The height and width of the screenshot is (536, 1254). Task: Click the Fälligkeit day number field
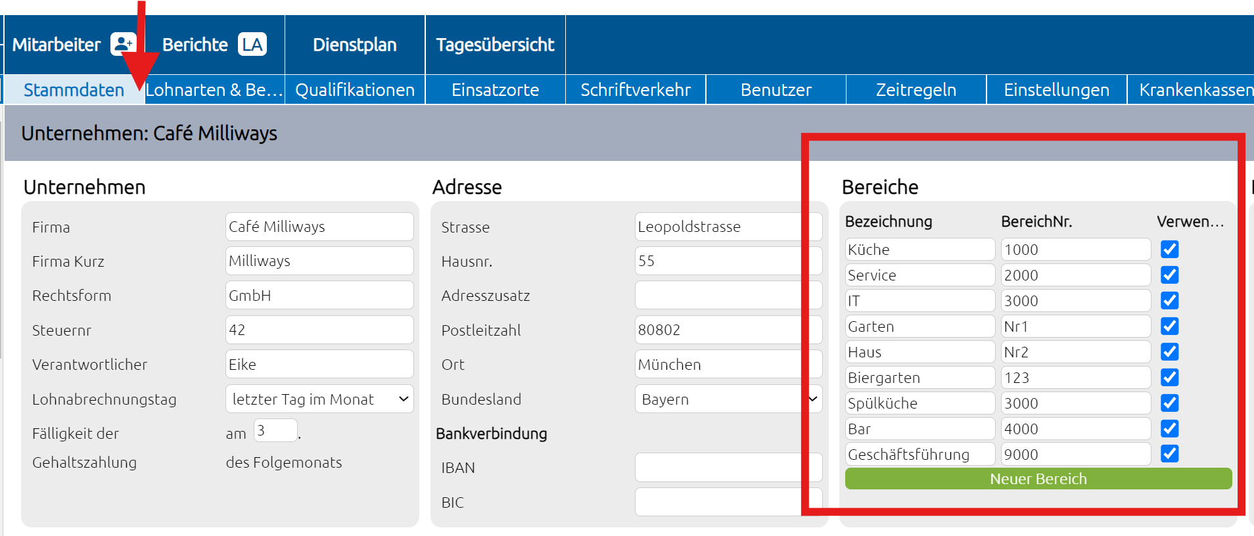(275, 430)
